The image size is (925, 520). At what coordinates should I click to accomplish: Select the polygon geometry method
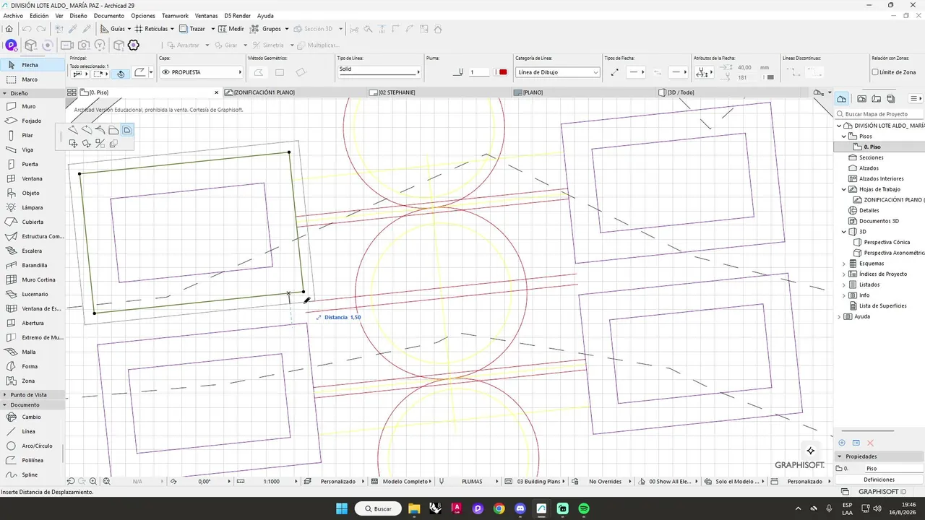click(259, 72)
